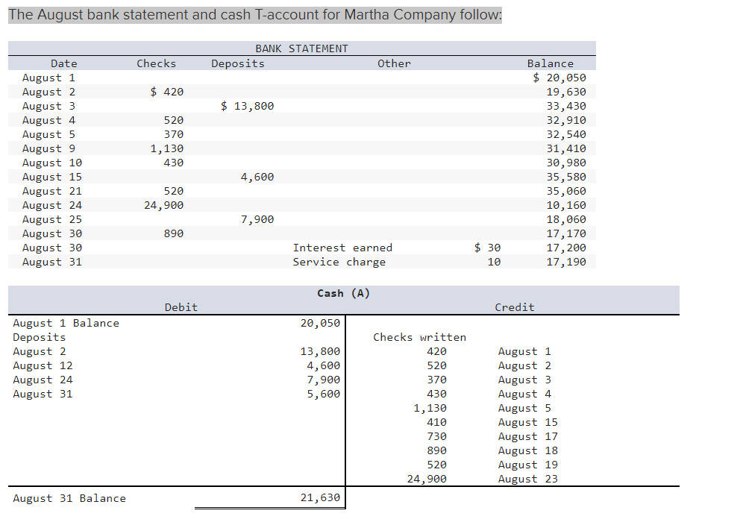
Task: Click the Deposits column header
Action: click(237, 63)
